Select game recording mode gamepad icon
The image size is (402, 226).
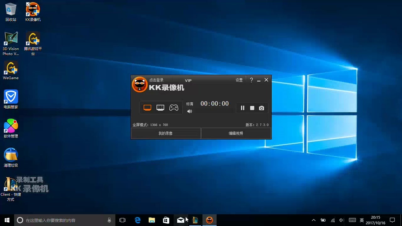(x=174, y=108)
